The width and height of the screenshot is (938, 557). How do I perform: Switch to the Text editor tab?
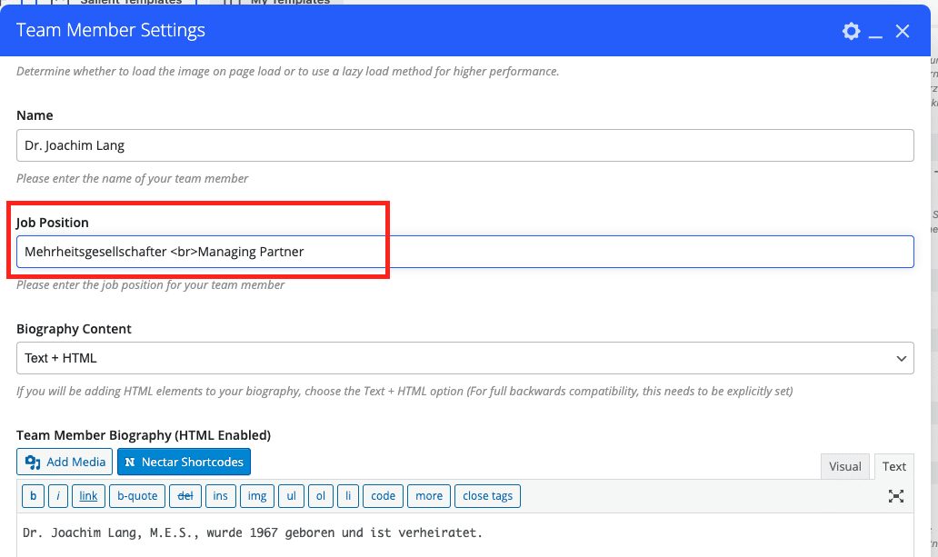pos(893,466)
